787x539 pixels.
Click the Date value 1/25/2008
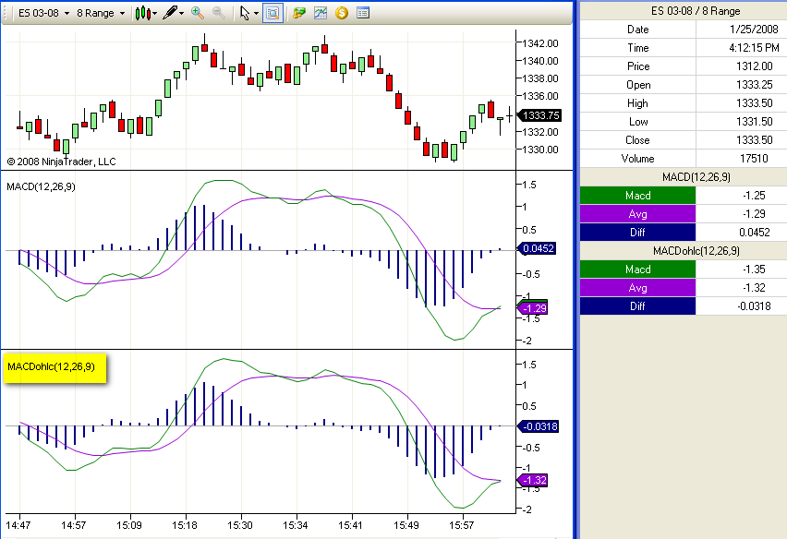754,30
